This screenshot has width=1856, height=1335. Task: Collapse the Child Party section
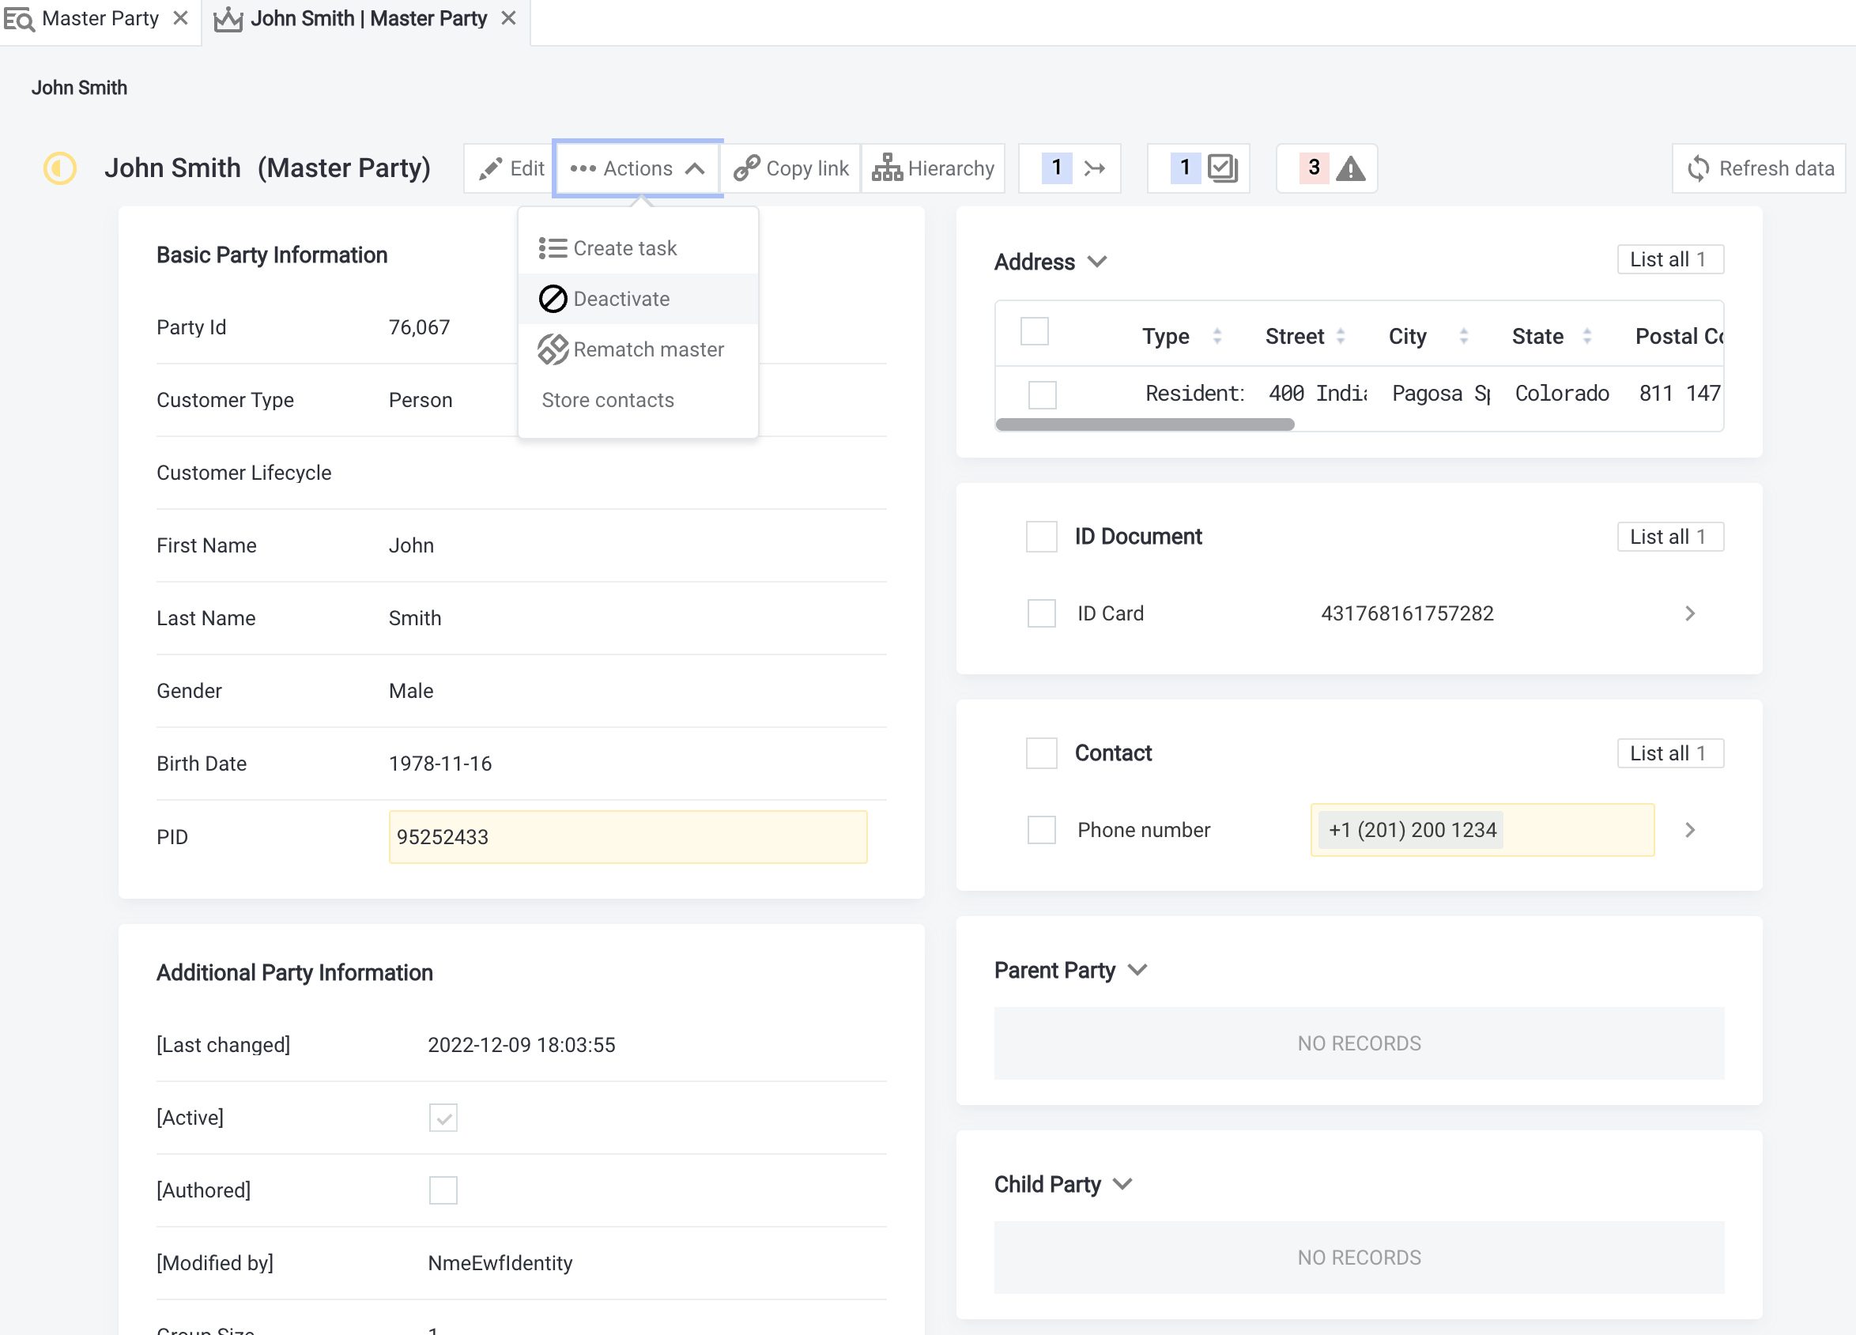coord(1122,1183)
